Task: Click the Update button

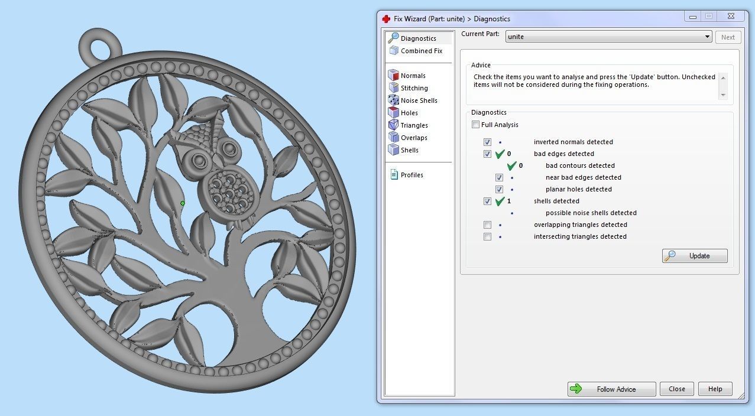Action: 695,256
